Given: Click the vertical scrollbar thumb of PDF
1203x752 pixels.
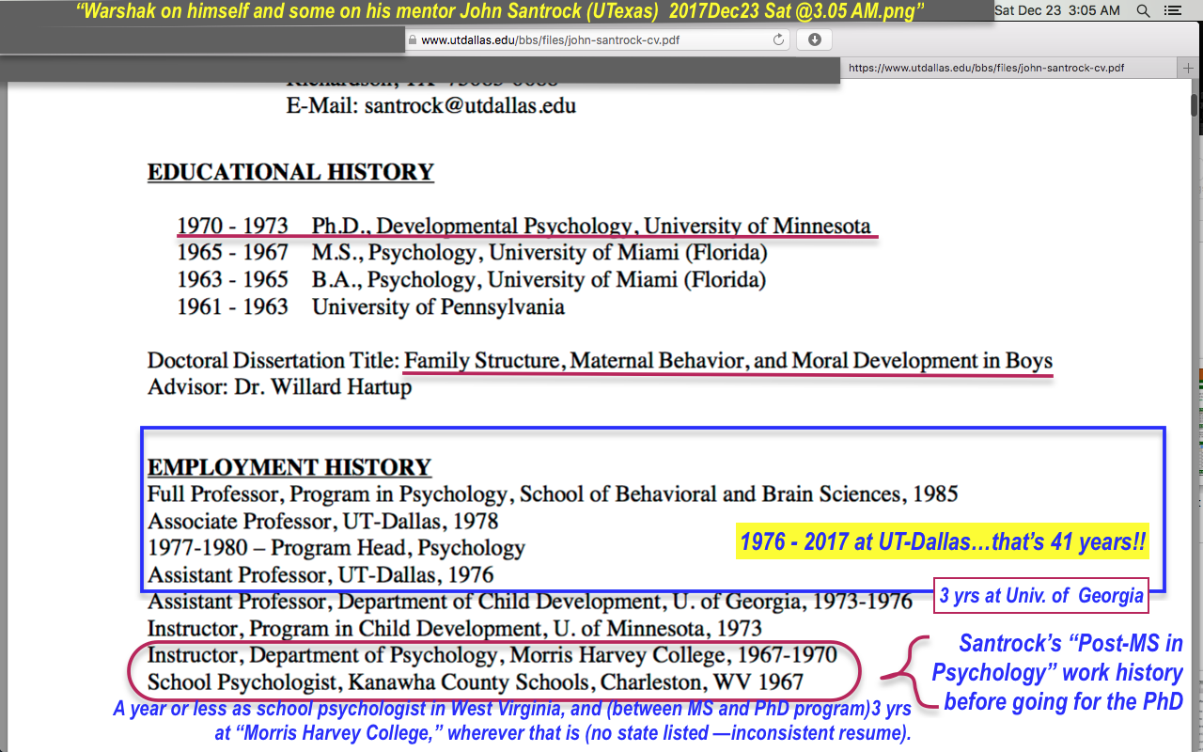Looking at the screenshot, I should click(1195, 103).
